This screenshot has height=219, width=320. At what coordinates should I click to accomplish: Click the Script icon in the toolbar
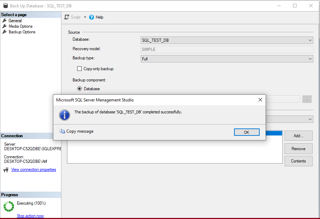pos(66,17)
